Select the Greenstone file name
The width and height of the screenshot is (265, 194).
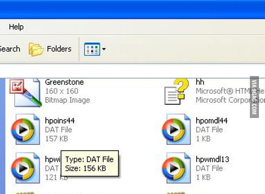coord(64,82)
